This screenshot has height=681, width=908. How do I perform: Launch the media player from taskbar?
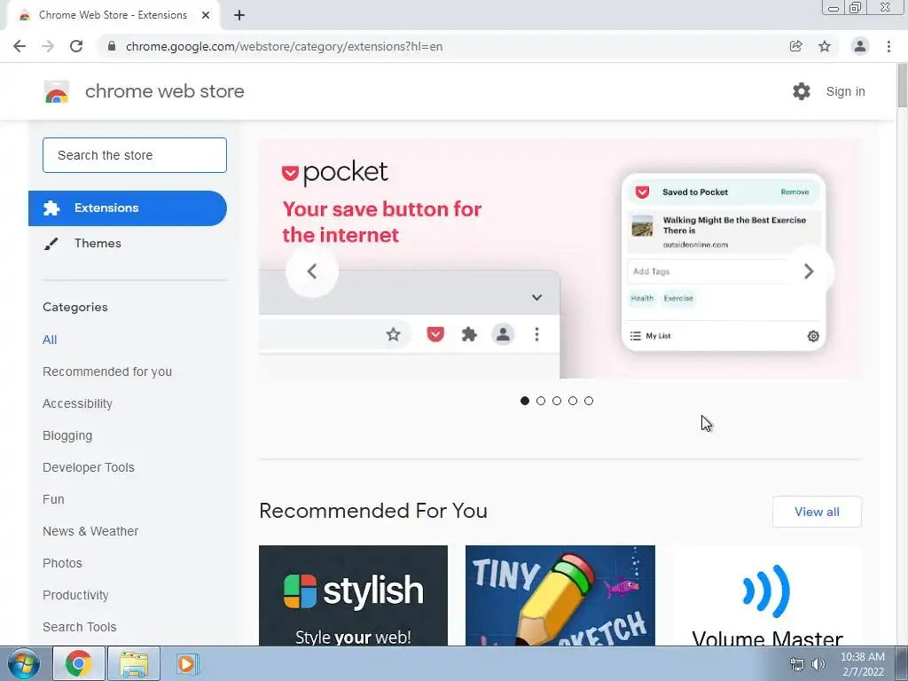(187, 663)
